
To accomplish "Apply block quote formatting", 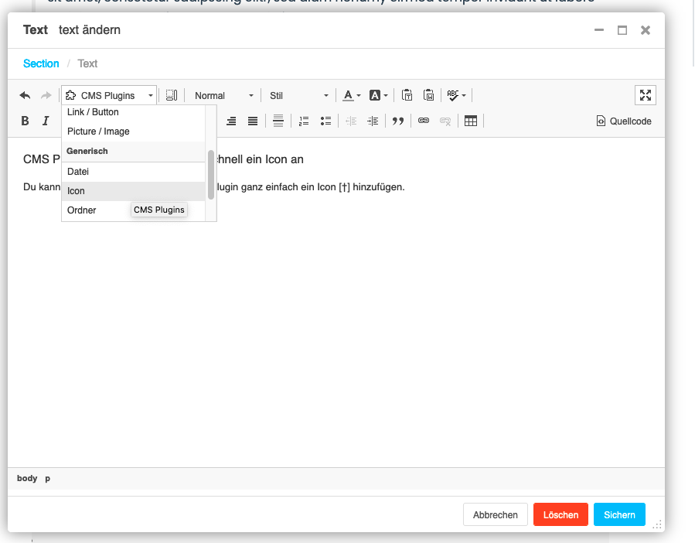I will click(x=398, y=121).
